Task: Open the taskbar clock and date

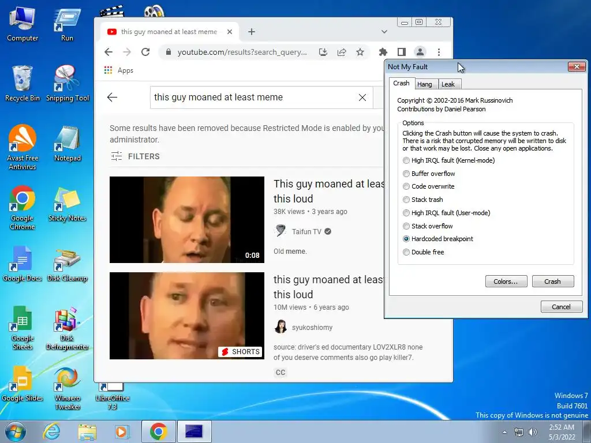Action: tap(562, 432)
